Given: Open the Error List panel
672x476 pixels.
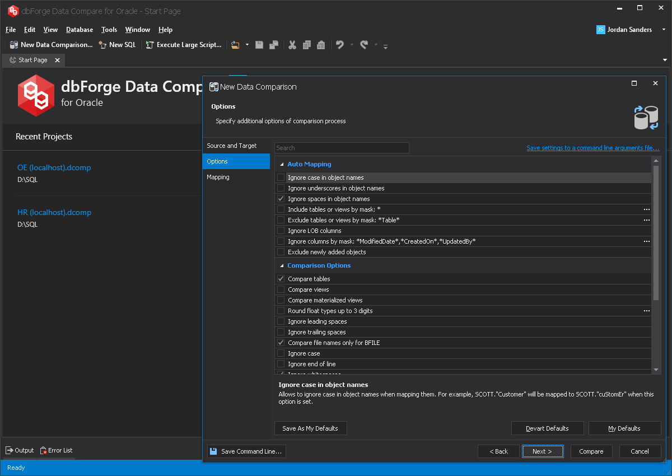Looking at the screenshot, I should tap(56, 450).
